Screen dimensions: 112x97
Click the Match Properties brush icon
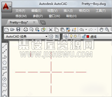[x=68, y=30]
